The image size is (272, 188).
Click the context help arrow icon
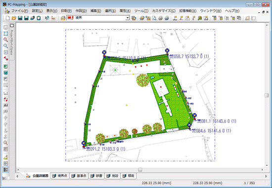46,18
